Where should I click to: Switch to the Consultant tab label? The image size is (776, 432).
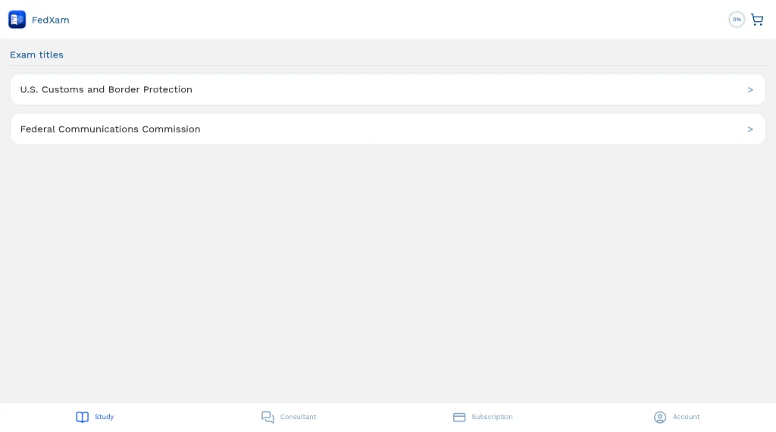pos(298,417)
